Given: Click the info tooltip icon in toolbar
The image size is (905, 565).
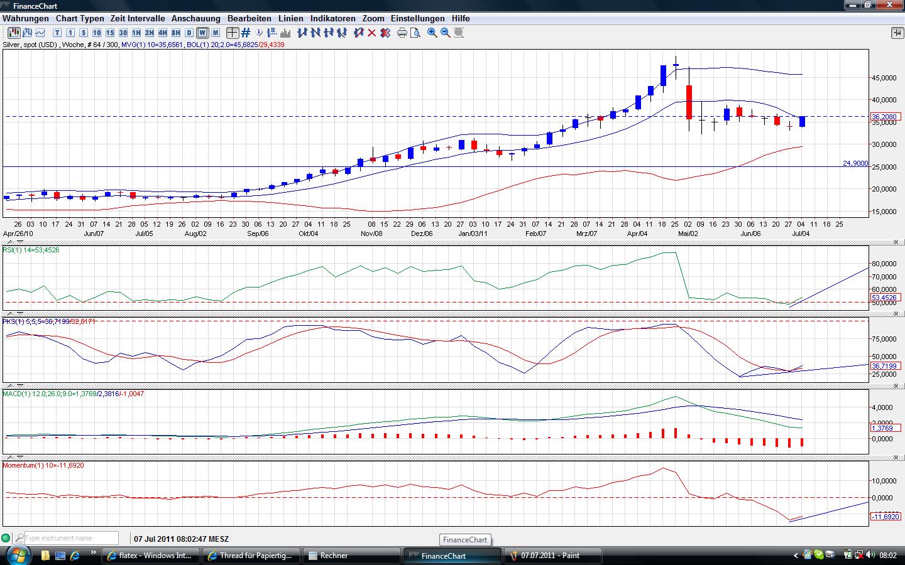Looking at the screenshot, I should (260, 33).
